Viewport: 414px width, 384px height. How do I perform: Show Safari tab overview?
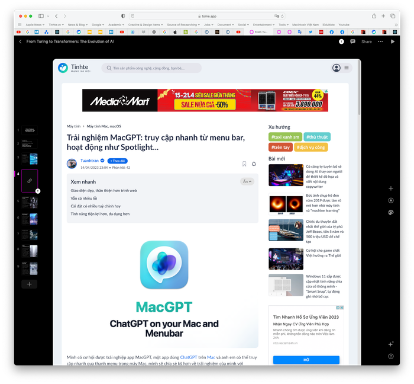tap(393, 16)
